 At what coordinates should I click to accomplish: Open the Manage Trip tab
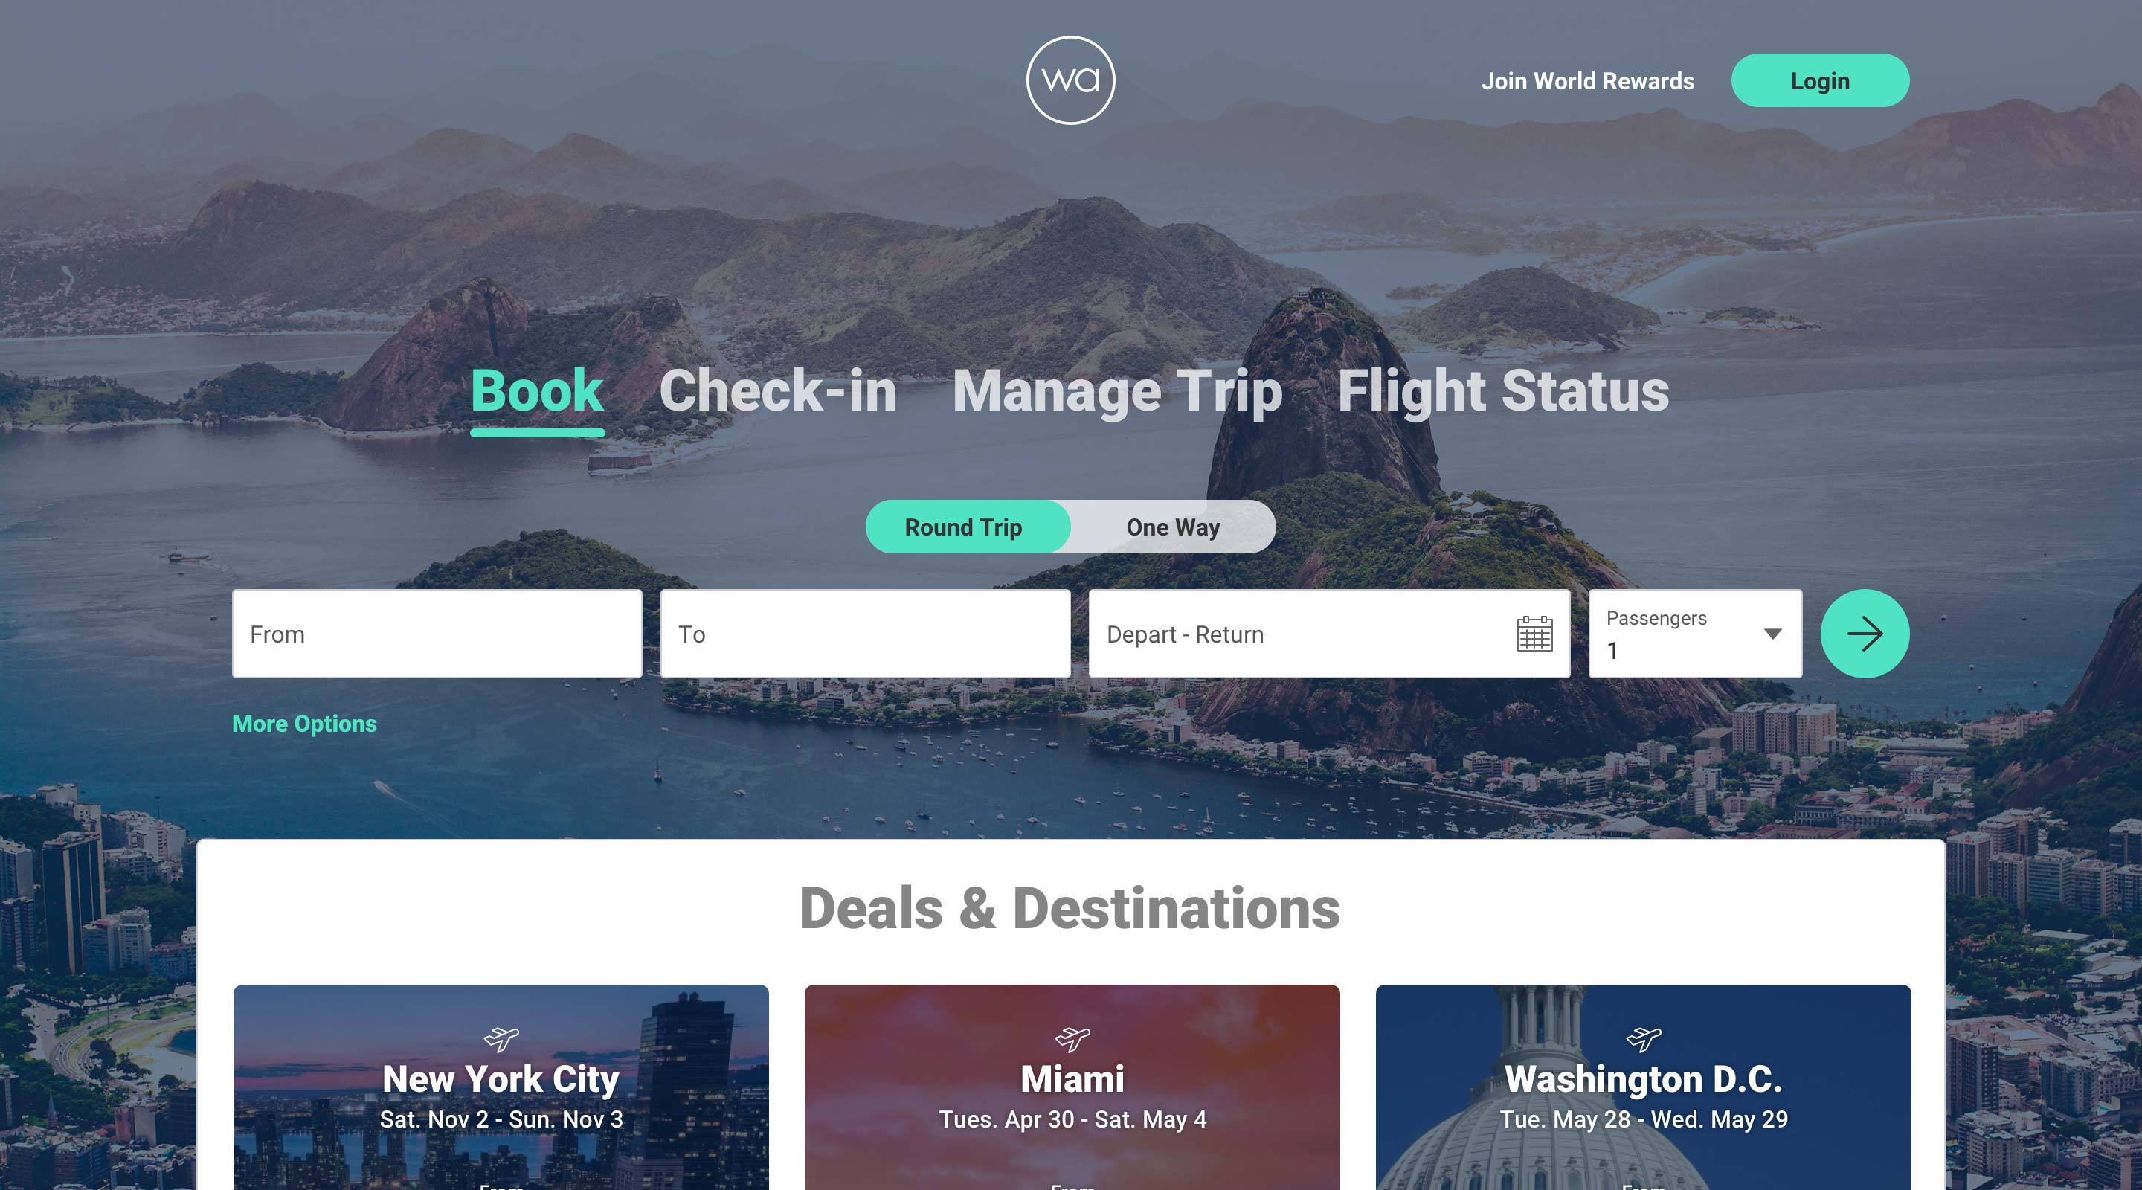pos(1116,391)
